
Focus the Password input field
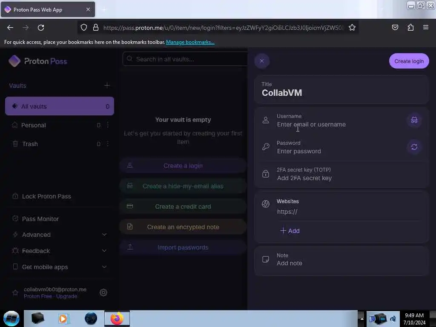(339, 151)
